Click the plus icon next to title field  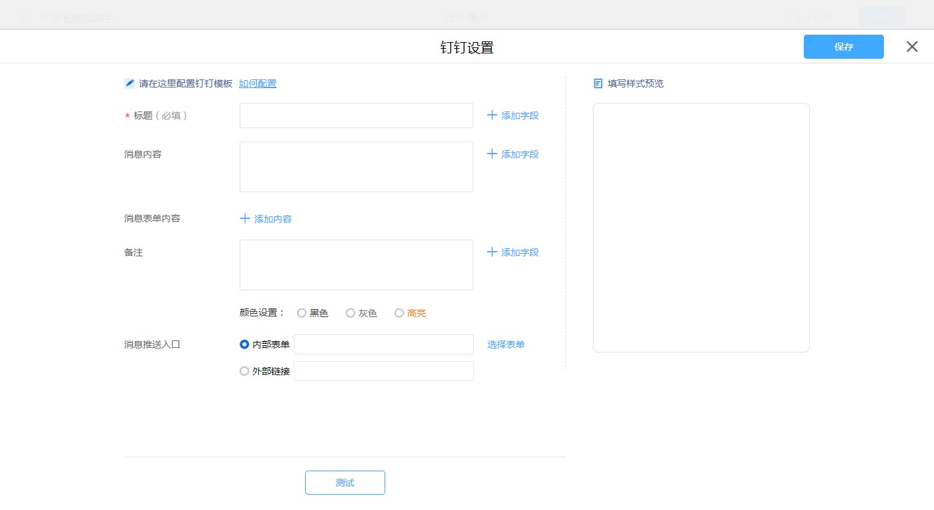point(492,115)
